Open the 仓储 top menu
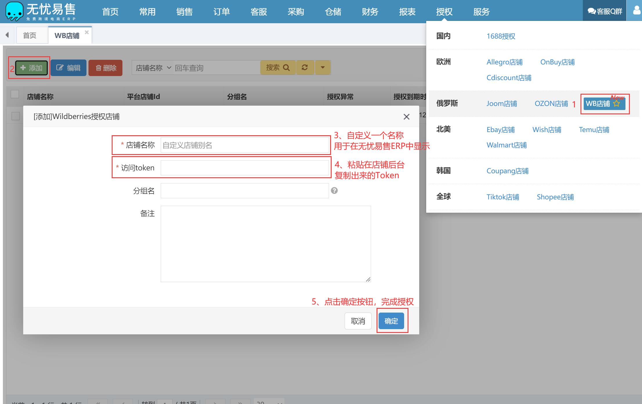Viewport: 642px width, 404px height. 333,12
